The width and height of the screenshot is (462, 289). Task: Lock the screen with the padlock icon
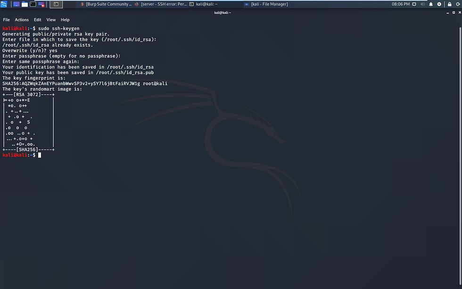coord(450,4)
